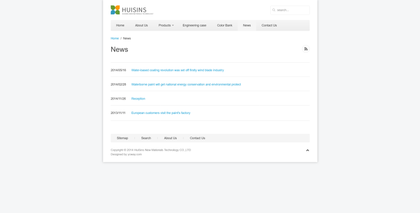Open the Home menu item
This screenshot has height=213, width=420.
[120, 25]
